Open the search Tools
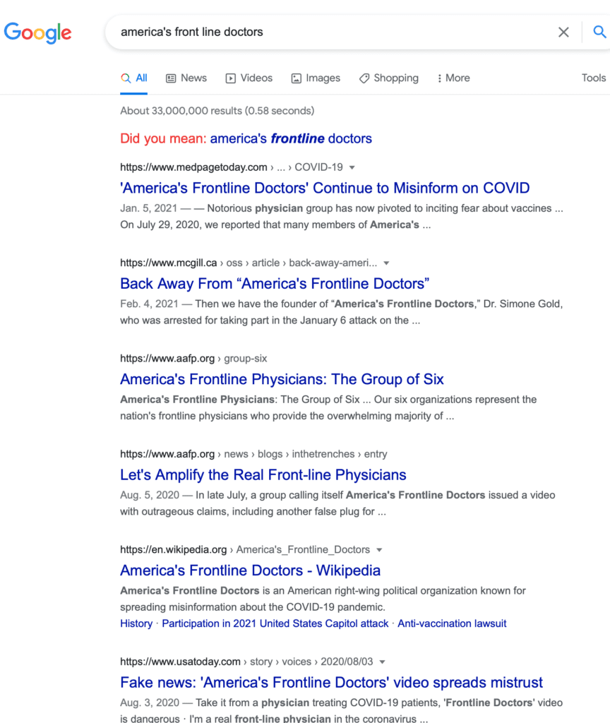The width and height of the screenshot is (610, 723). [593, 78]
